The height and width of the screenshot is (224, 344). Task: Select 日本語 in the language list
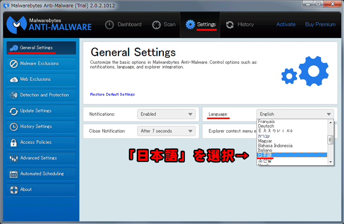pyautogui.click(x=292, y=155)
